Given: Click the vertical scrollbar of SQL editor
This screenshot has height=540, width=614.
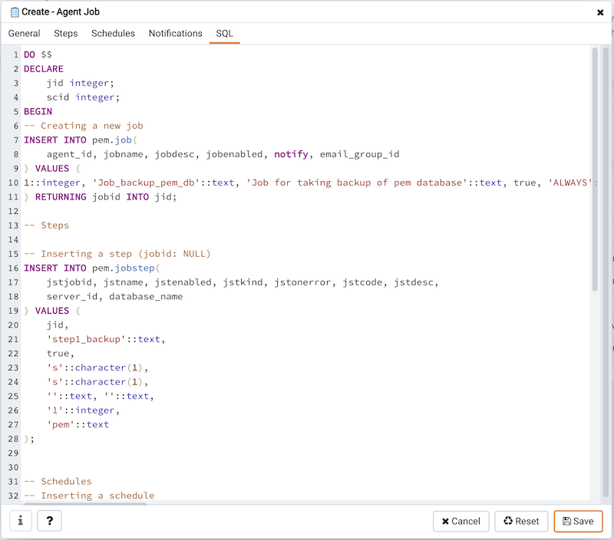Looking at the screenshot, I should [x=595, y=170].
